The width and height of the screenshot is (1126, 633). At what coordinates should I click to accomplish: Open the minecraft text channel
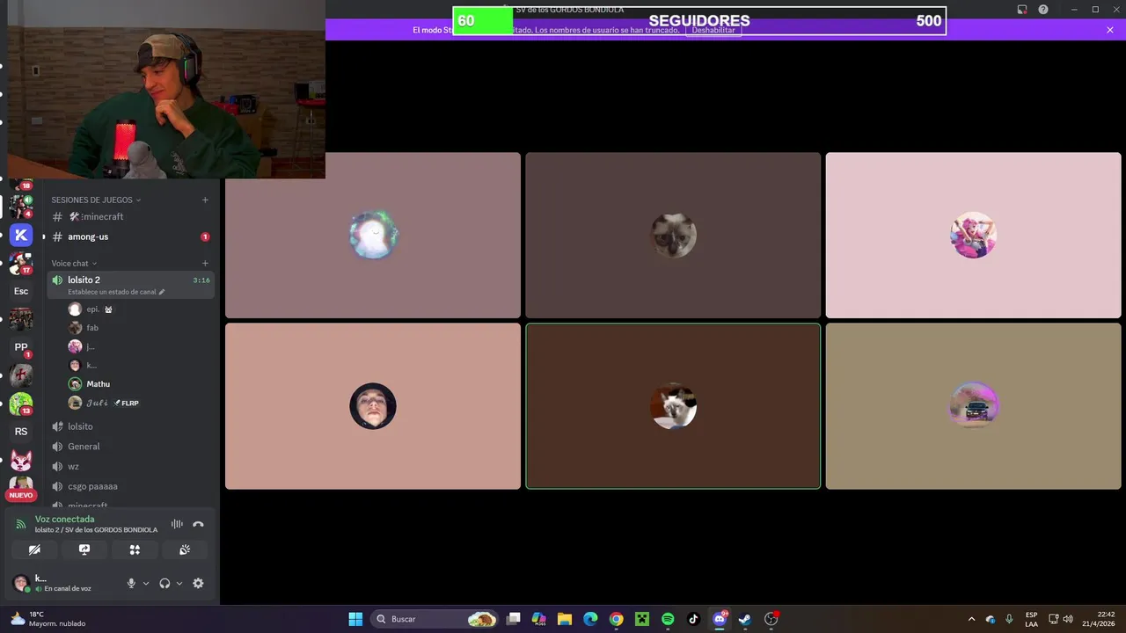click(130, 216)
